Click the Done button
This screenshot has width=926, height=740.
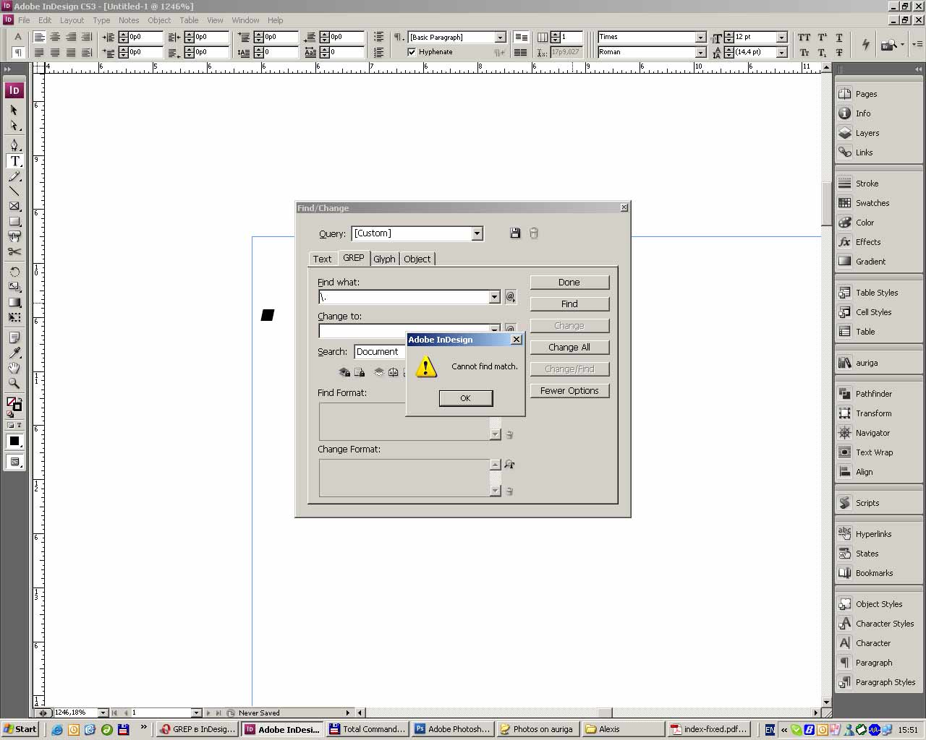coord(569,283)
